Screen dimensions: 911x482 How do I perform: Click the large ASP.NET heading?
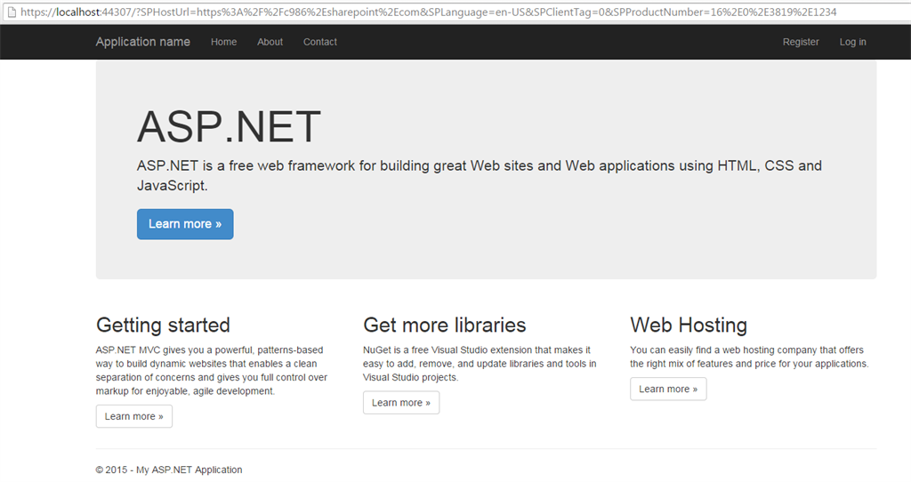tap(229, 126)
